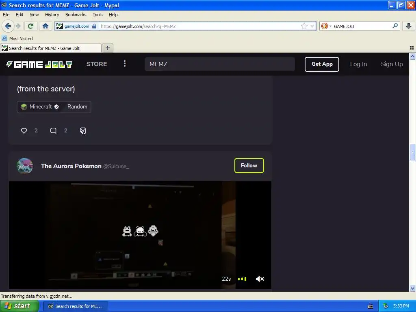Click the @Suicune_ username
The height and width of the screenshot is (312, 416).
116,166
